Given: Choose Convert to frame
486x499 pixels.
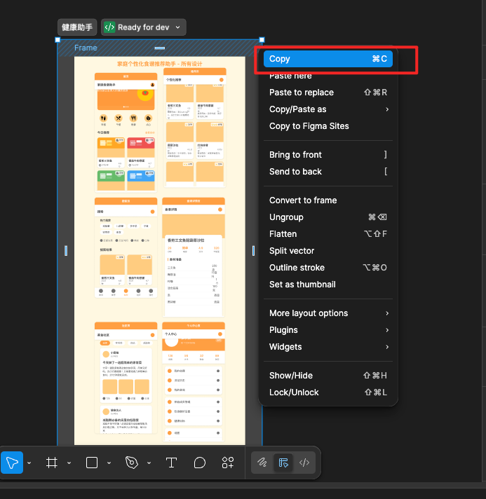Looking at the screenshot, I should point(328,200).
